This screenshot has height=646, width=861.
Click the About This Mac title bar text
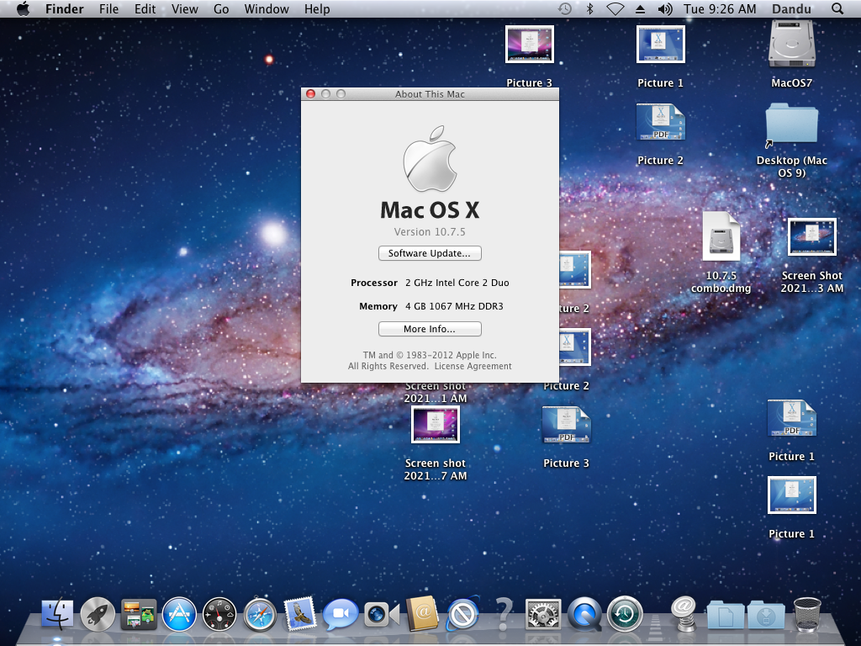430,94
